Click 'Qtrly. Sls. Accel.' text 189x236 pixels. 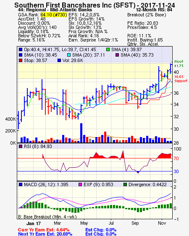(143, 44)
